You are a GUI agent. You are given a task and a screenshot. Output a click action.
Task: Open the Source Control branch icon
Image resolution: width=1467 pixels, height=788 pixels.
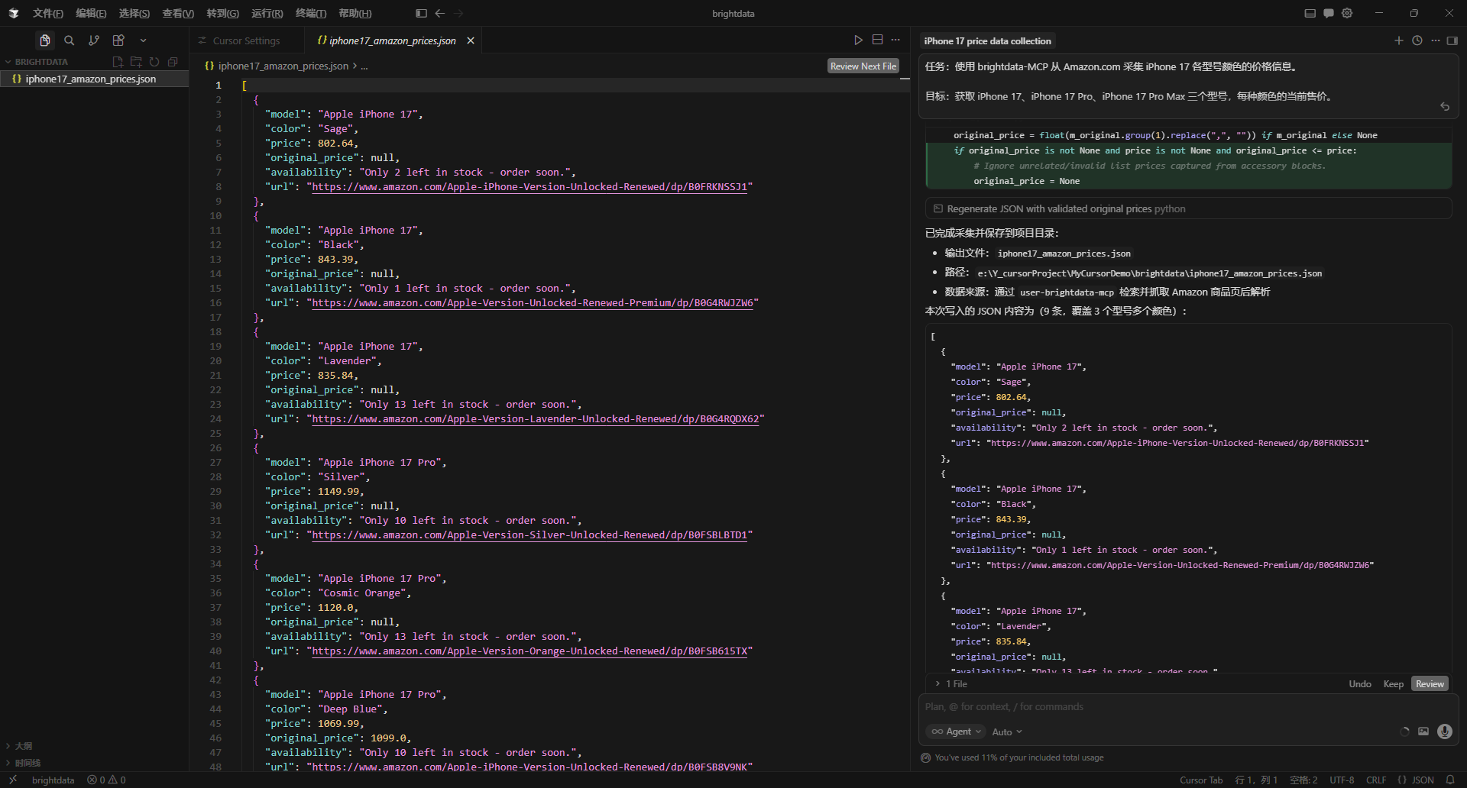point(94,40)
